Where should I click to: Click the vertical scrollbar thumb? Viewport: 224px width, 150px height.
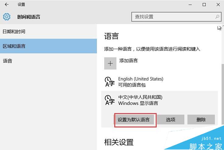(223, 94)
